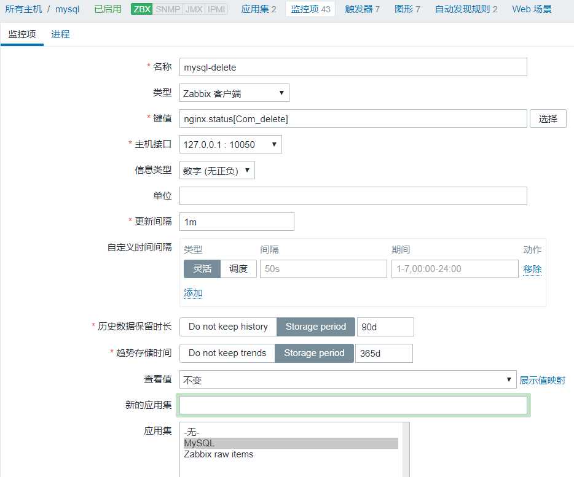Focus the 期间 field with 1-7,00:00-24:00 placeholder
Viewport: 574px width, 477px height.
click(x=455, y=269)
